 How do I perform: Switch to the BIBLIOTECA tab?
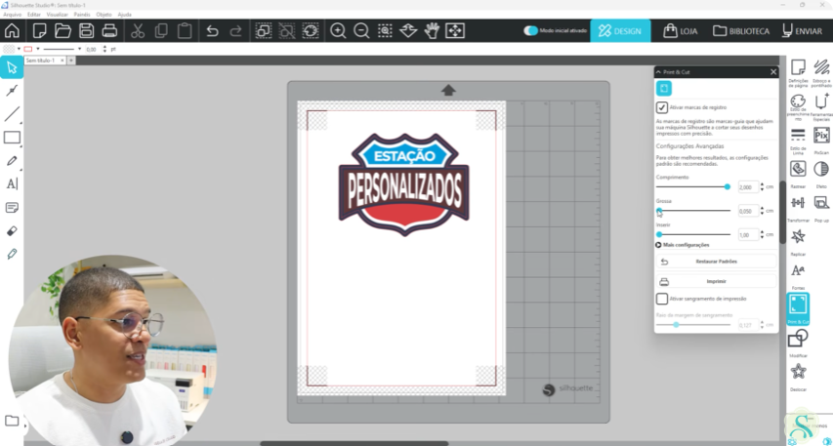click(741, 31)
